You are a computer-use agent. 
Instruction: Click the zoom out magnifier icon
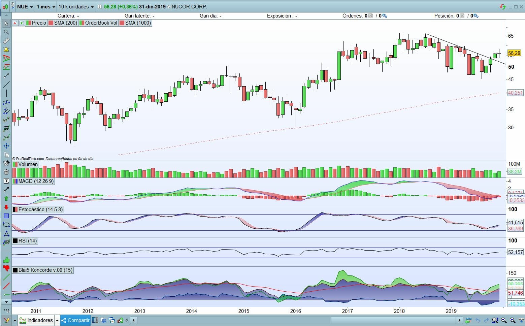click(504, 320)
